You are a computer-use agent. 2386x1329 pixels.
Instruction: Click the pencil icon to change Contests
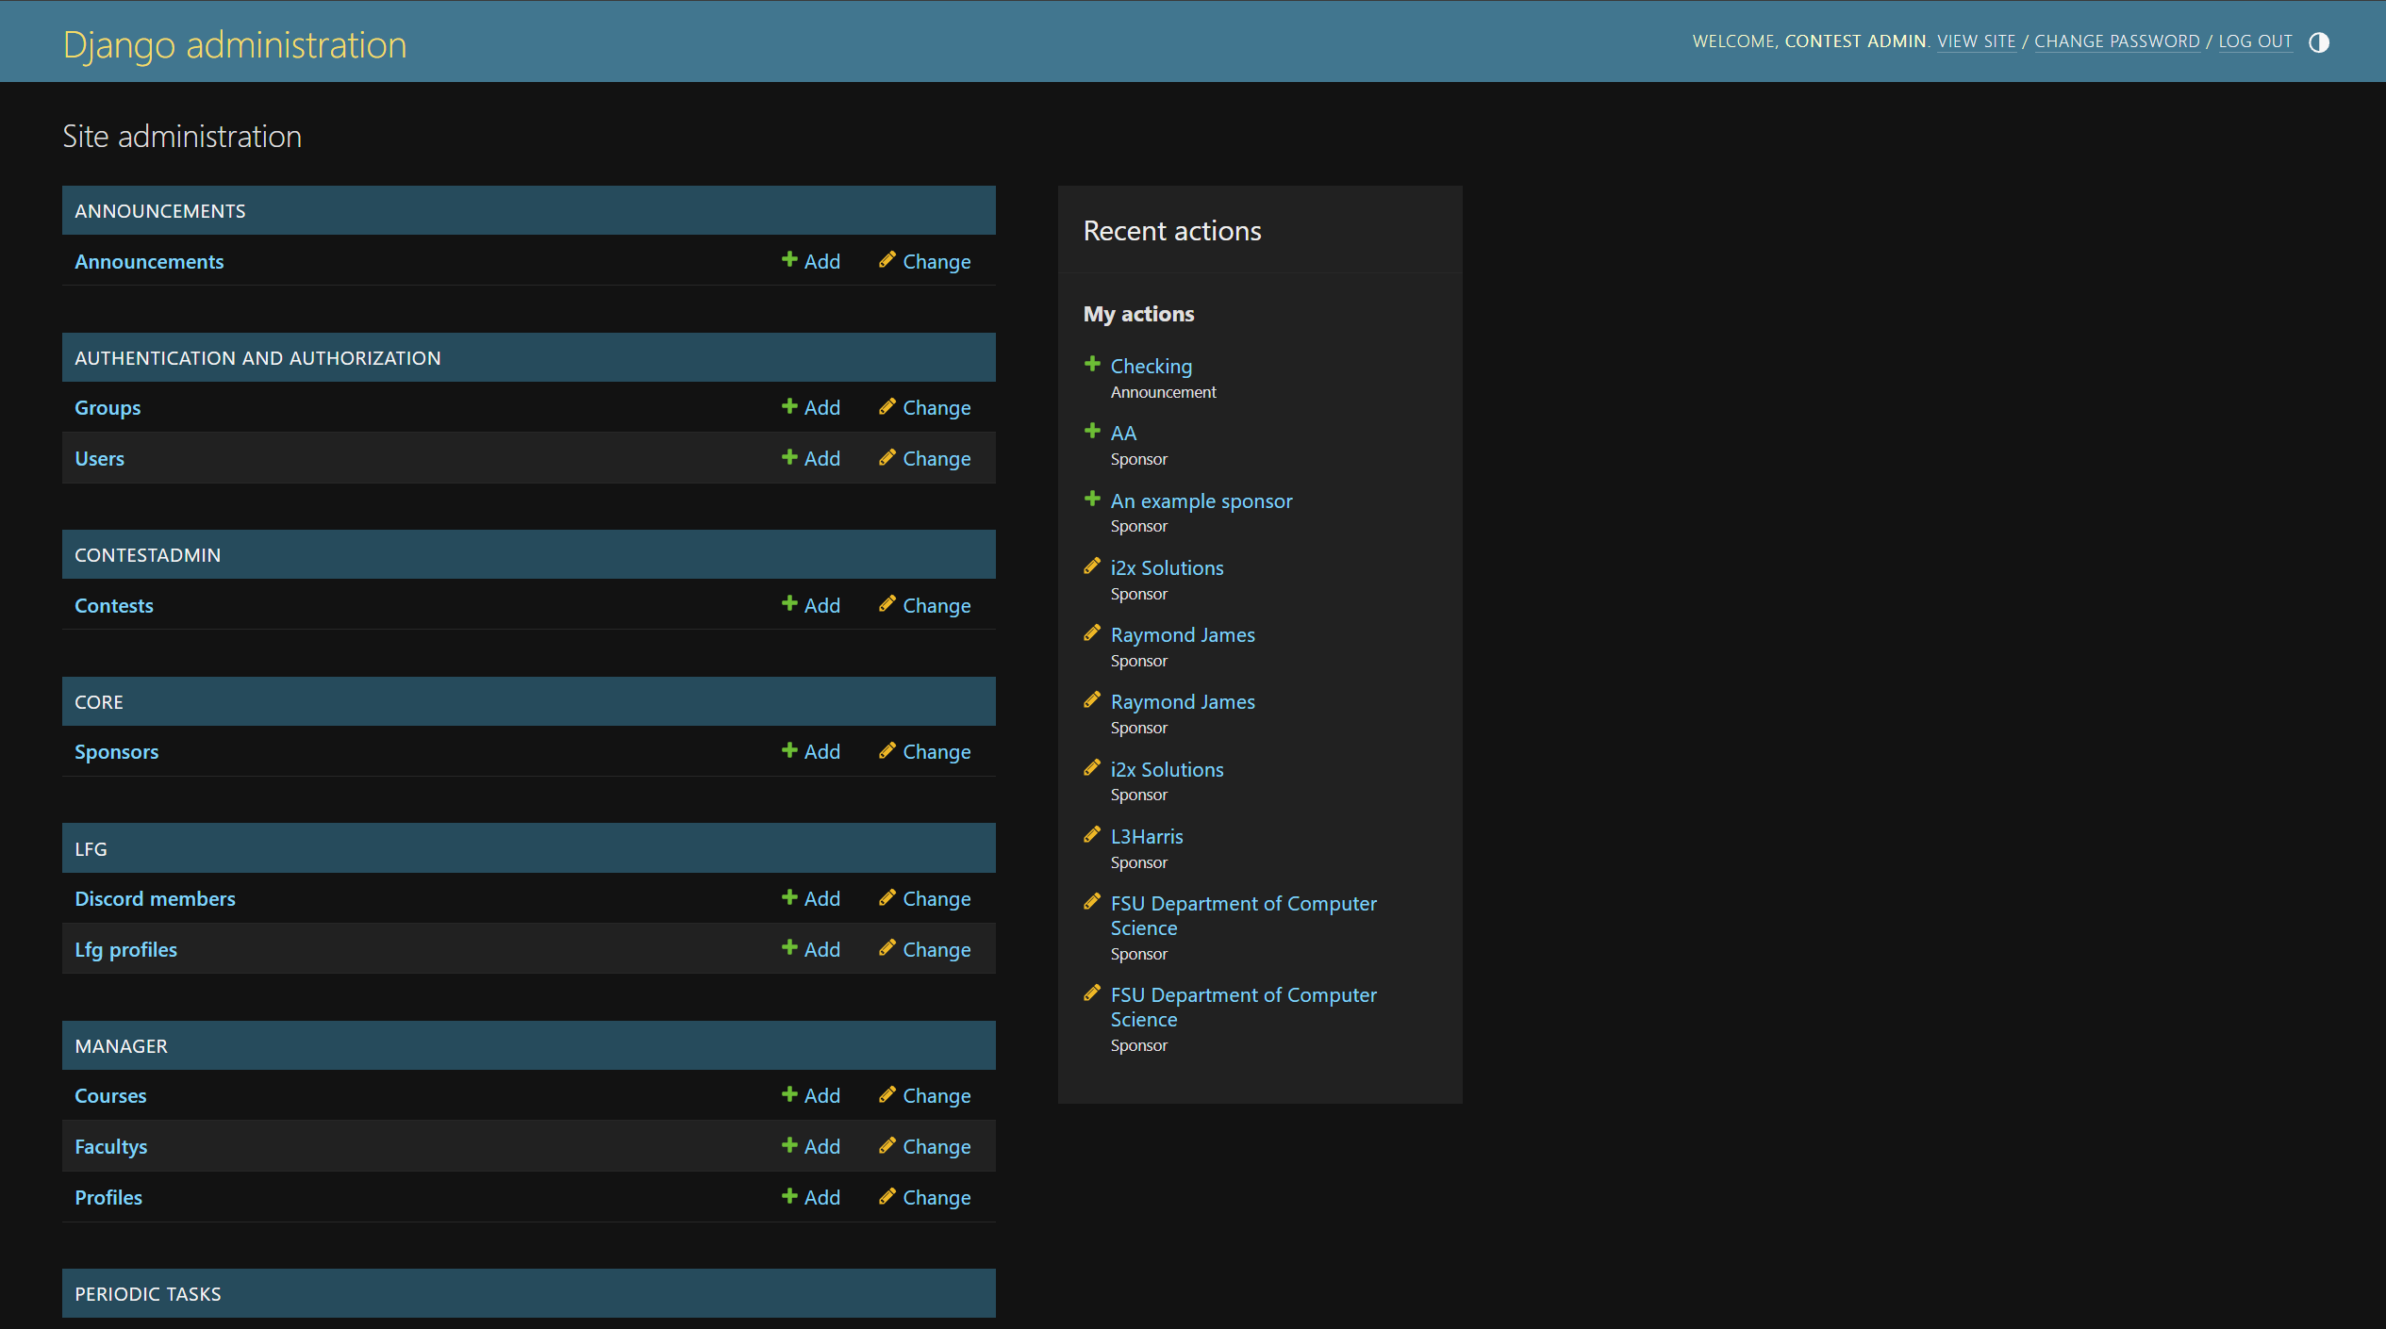pyautogui.click(x=886, y=605)
